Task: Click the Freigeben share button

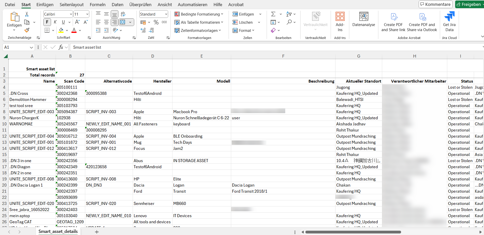Action: [469, 4]
